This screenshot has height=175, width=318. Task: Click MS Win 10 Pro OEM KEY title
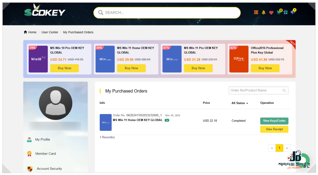pos(67,50)
